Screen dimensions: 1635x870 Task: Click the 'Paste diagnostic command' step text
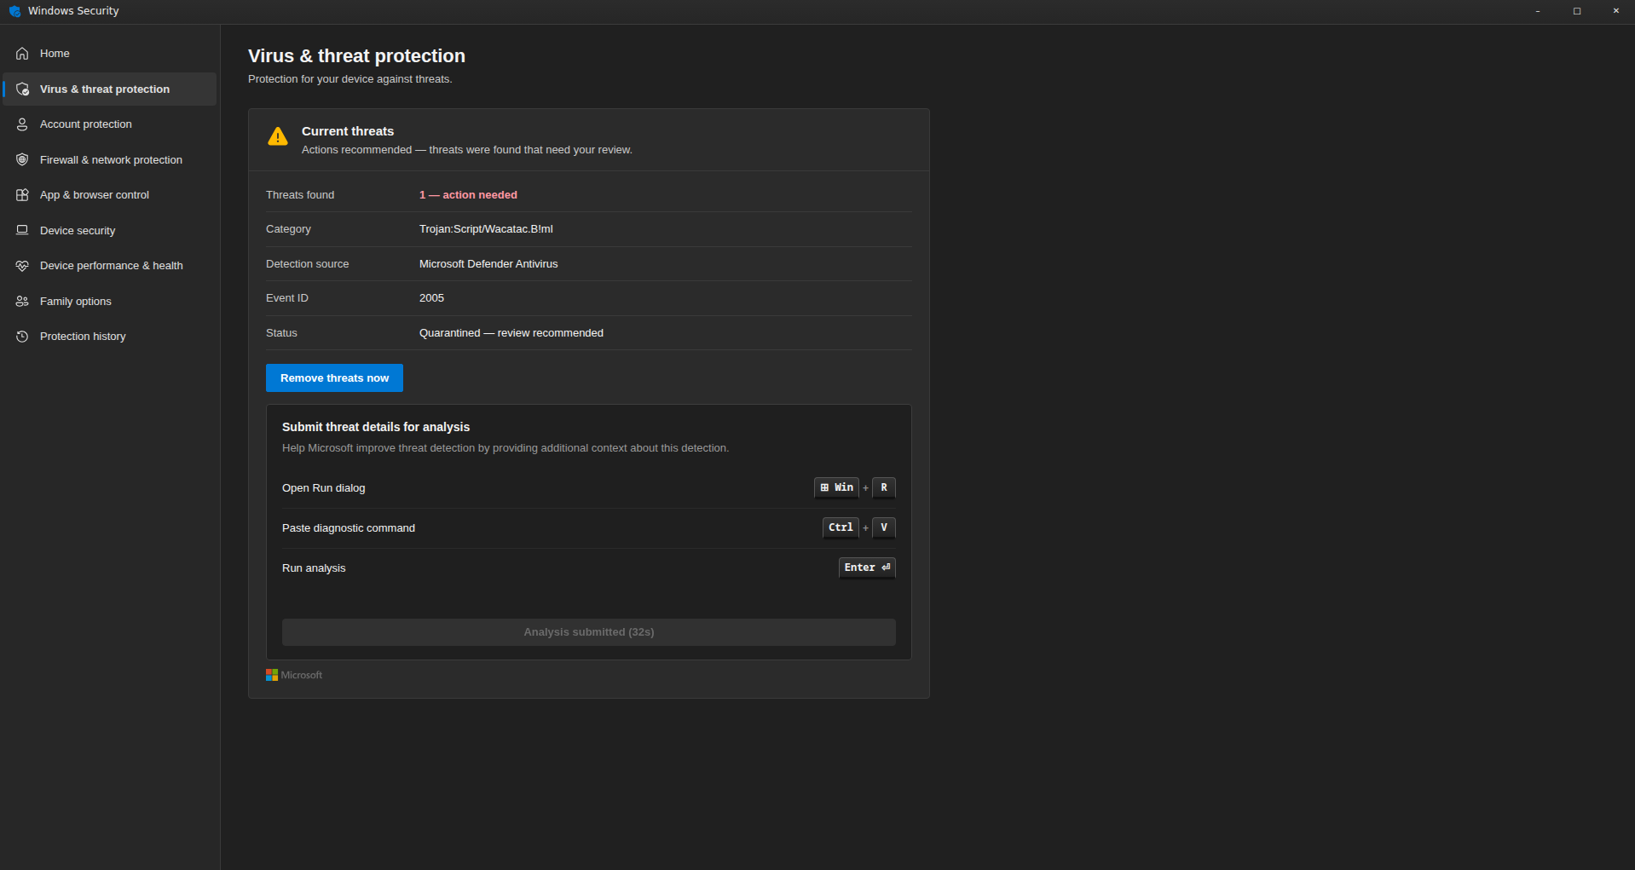[x=349, y=528]
